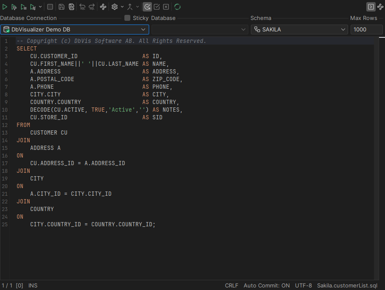
Task: Load previous SQL from history
Action: tap(82, 7)
